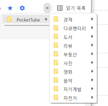The image size is (108, 106).
Task: Expand the 영화 submenu arrow
Action: coord(92,71)
